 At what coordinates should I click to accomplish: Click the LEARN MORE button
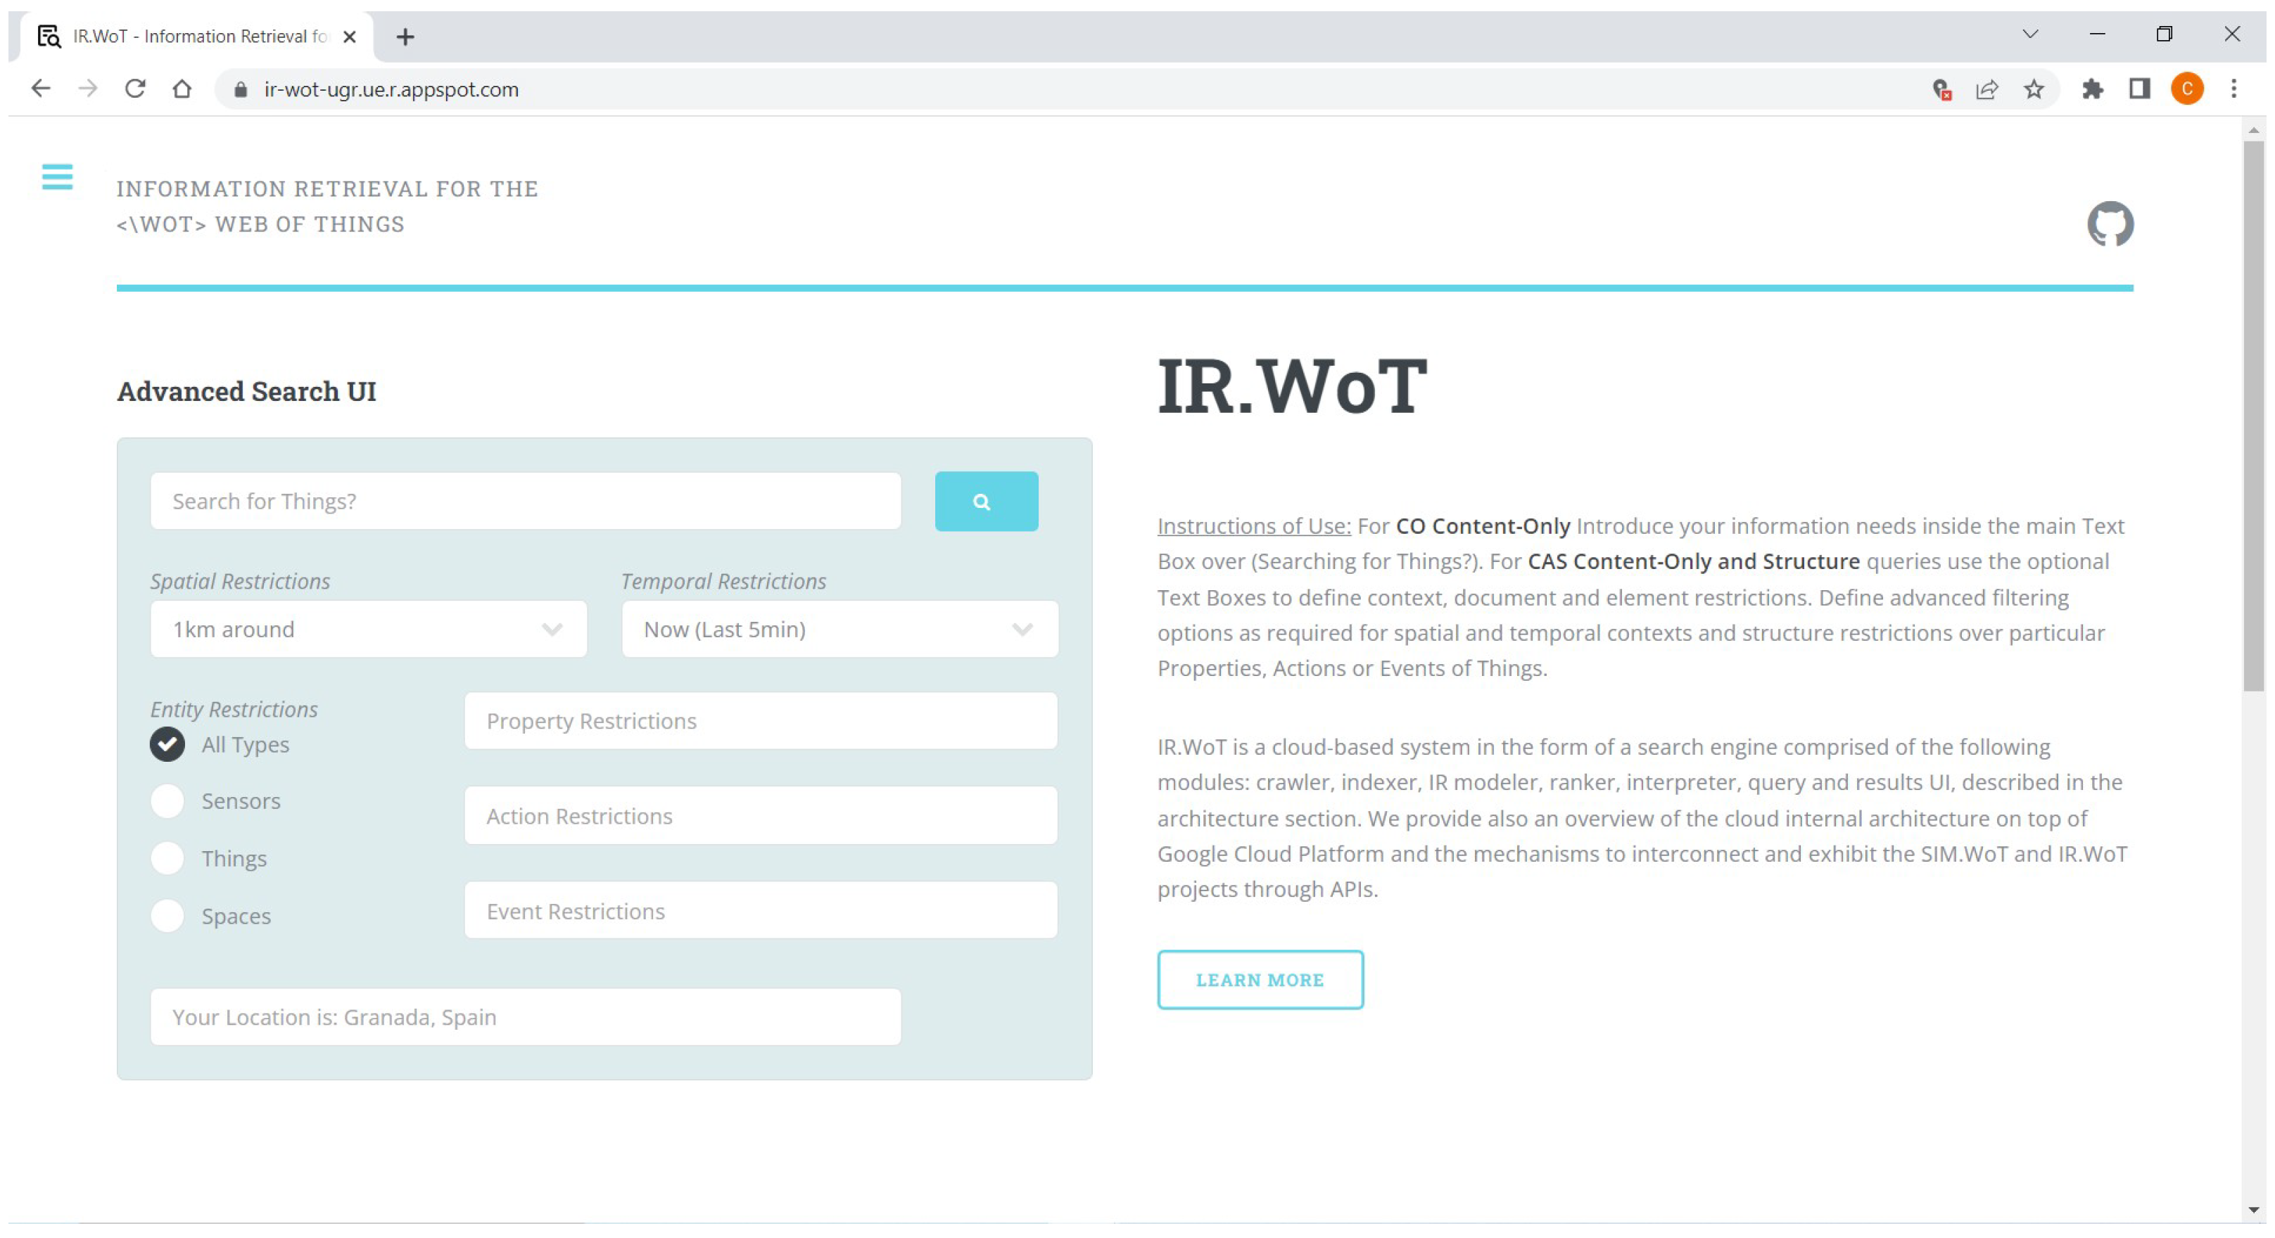click(x=1260, y=979)
